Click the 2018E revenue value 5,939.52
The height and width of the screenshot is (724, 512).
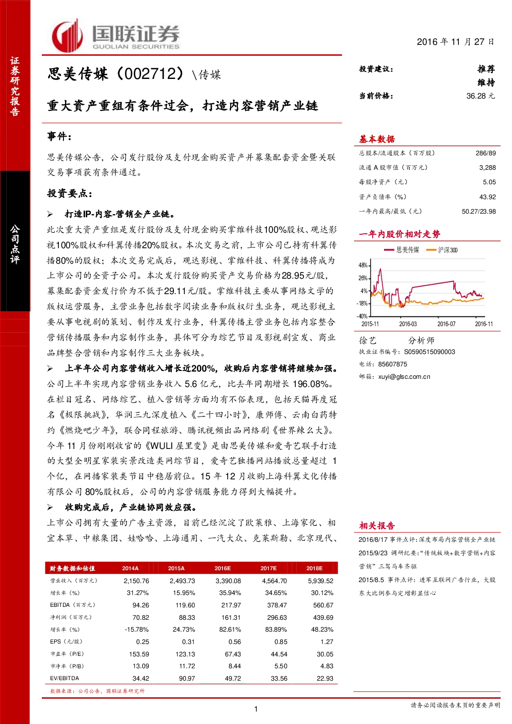(321, 581)
